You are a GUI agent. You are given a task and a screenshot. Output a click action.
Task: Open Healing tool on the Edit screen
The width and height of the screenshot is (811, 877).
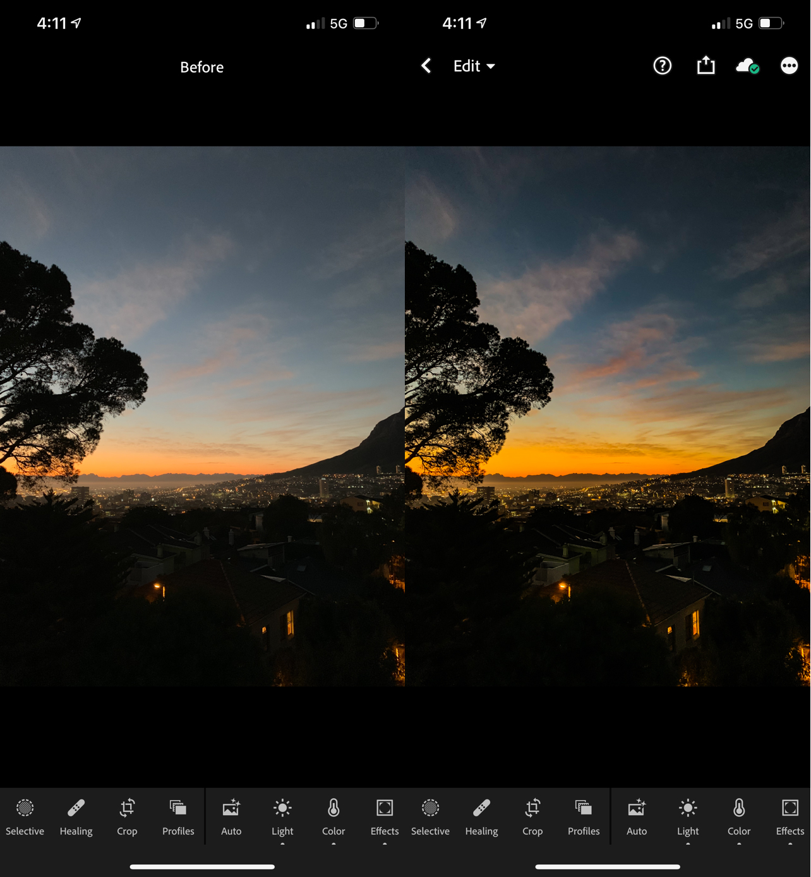[x=481, y=817]
